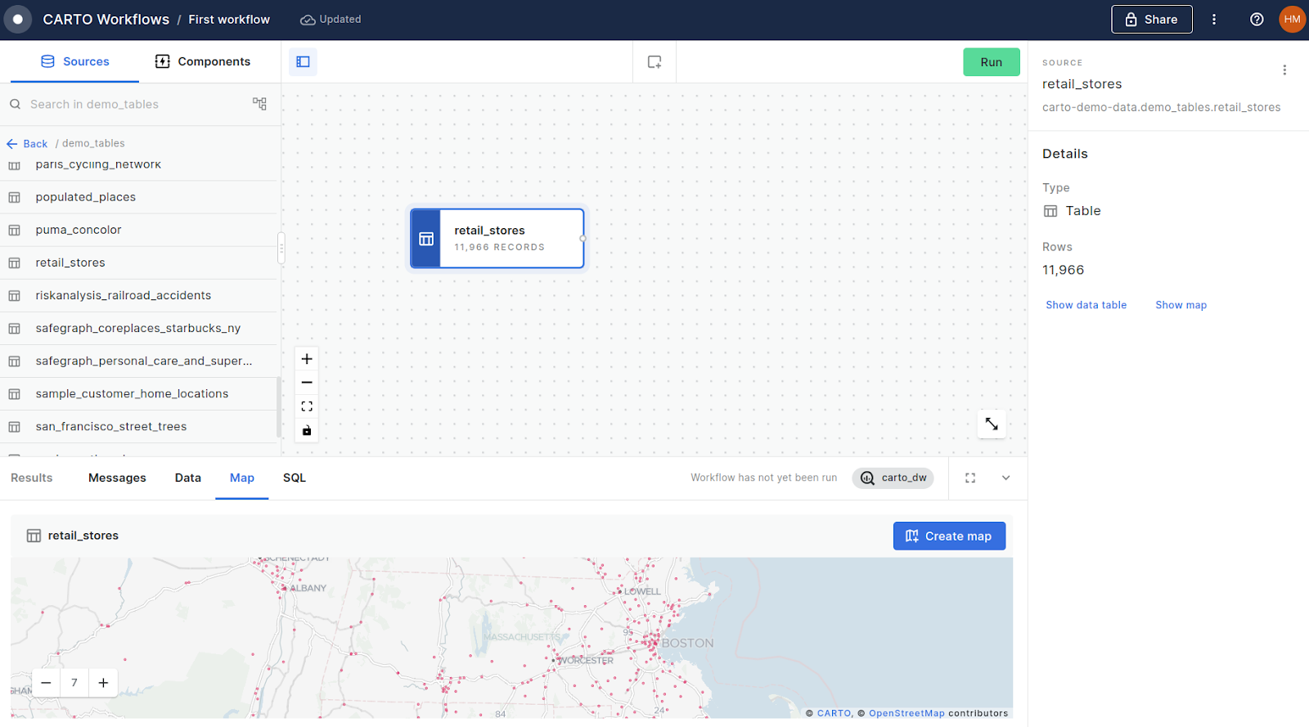
Task: Increase the map zoom level
Action: tap(103, 683)
